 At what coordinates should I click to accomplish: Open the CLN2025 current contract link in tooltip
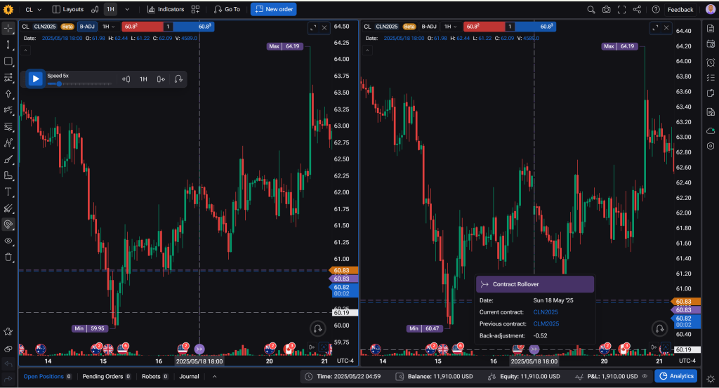545,312
